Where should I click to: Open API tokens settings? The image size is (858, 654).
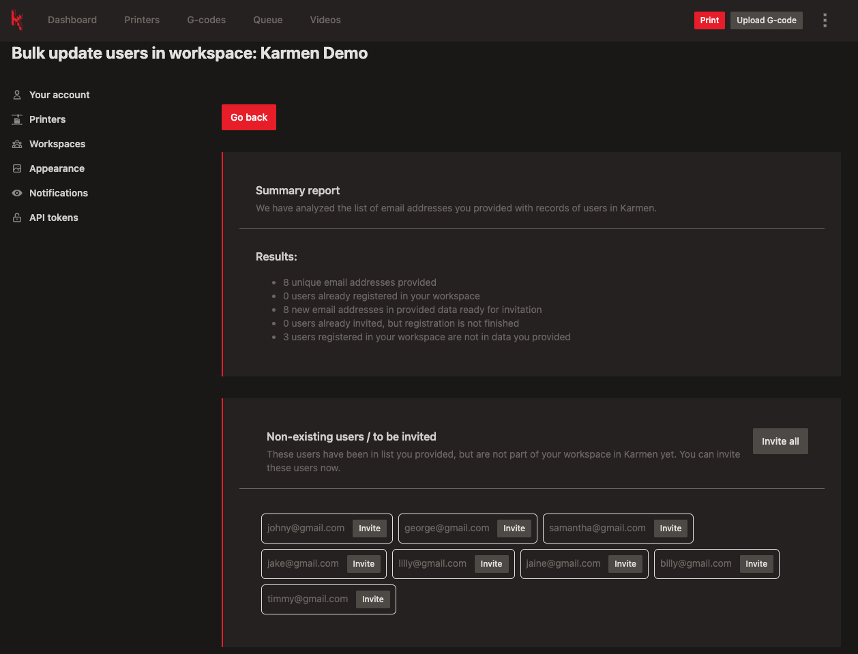[x=54, y=218]
